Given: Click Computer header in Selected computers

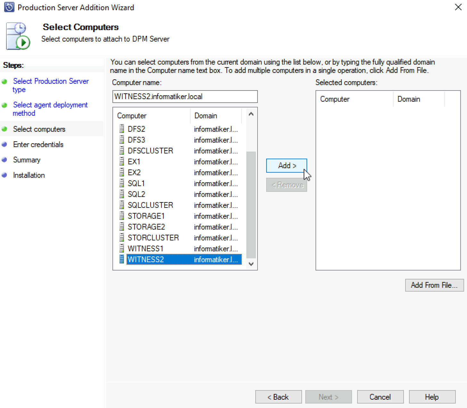Looking at the screenshot, I should tap(355, 99).
